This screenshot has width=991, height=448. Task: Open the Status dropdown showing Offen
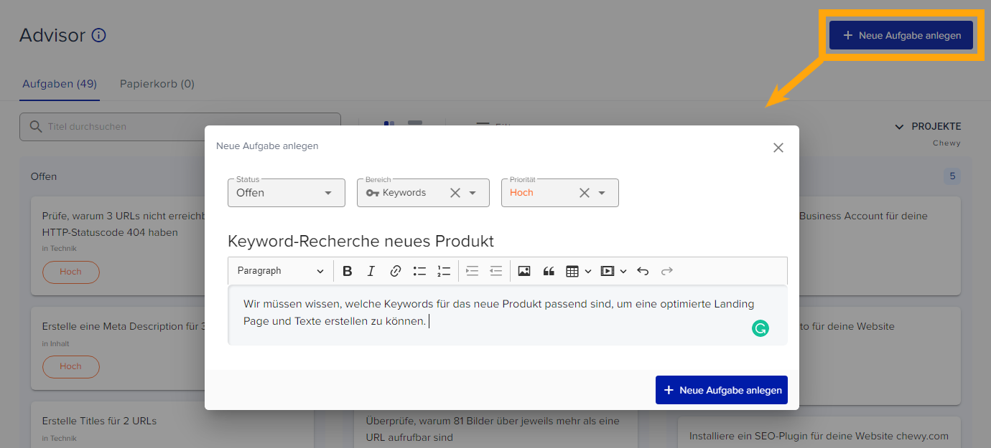[287, 193]
